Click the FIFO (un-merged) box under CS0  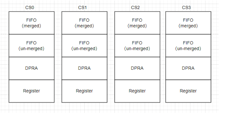click(x=32, y=46)
